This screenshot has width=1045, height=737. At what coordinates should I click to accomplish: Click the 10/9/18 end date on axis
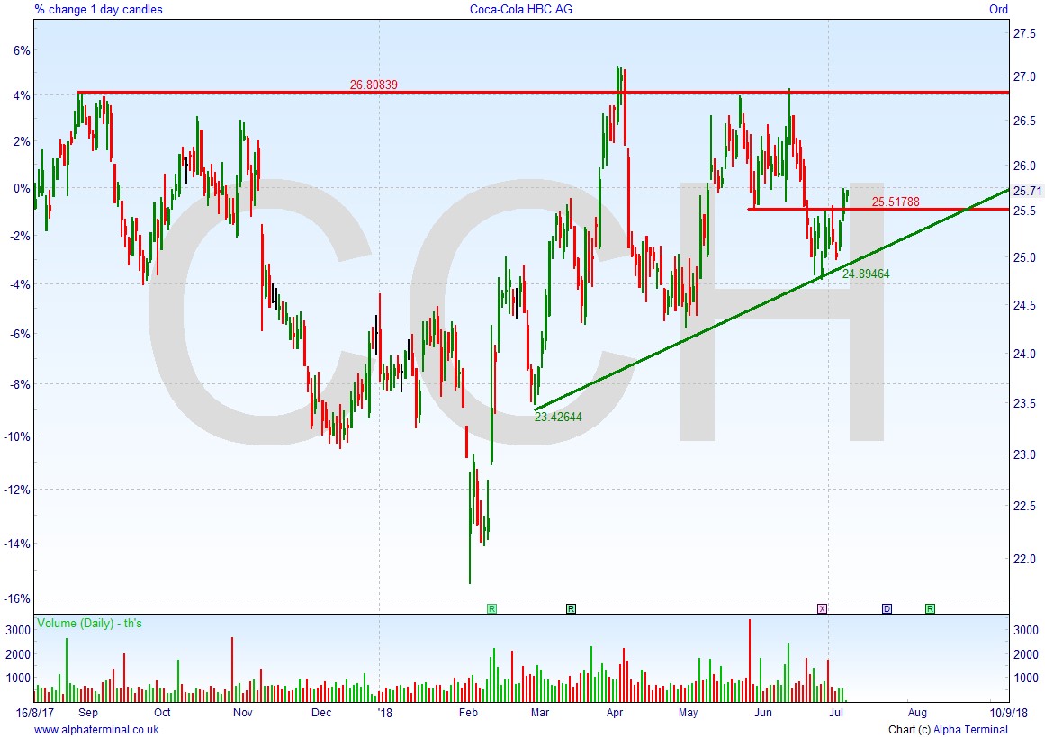pyautogui.click(x=1008, y=712)
